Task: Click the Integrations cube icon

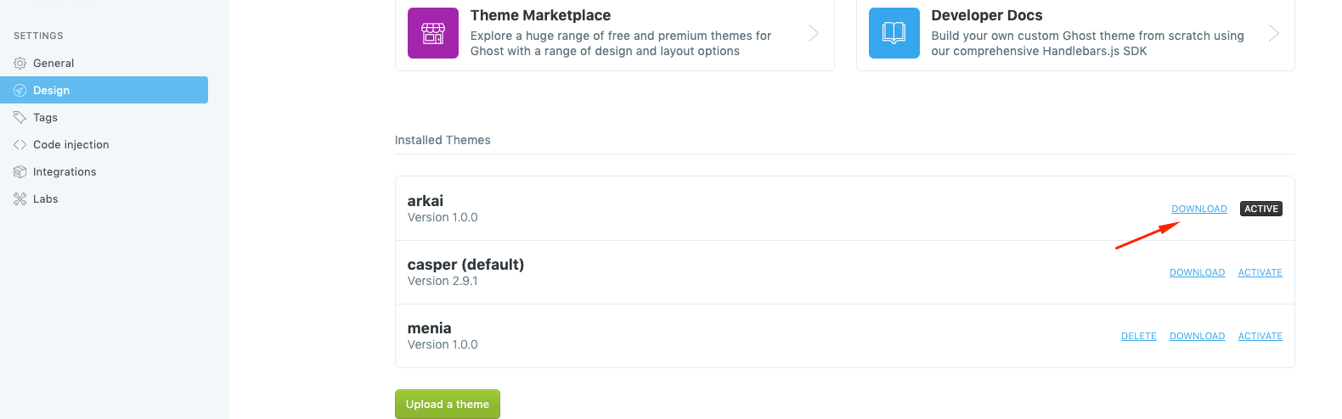Action: (x=20, y=172)
